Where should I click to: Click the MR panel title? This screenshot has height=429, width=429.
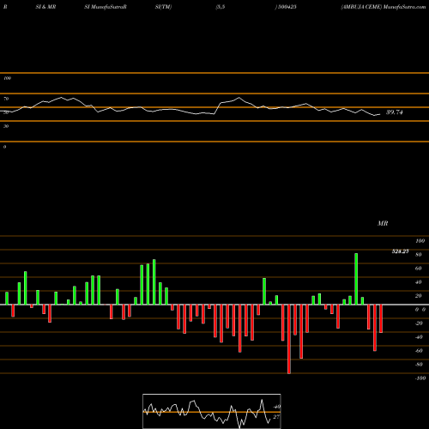pos(383,223)
